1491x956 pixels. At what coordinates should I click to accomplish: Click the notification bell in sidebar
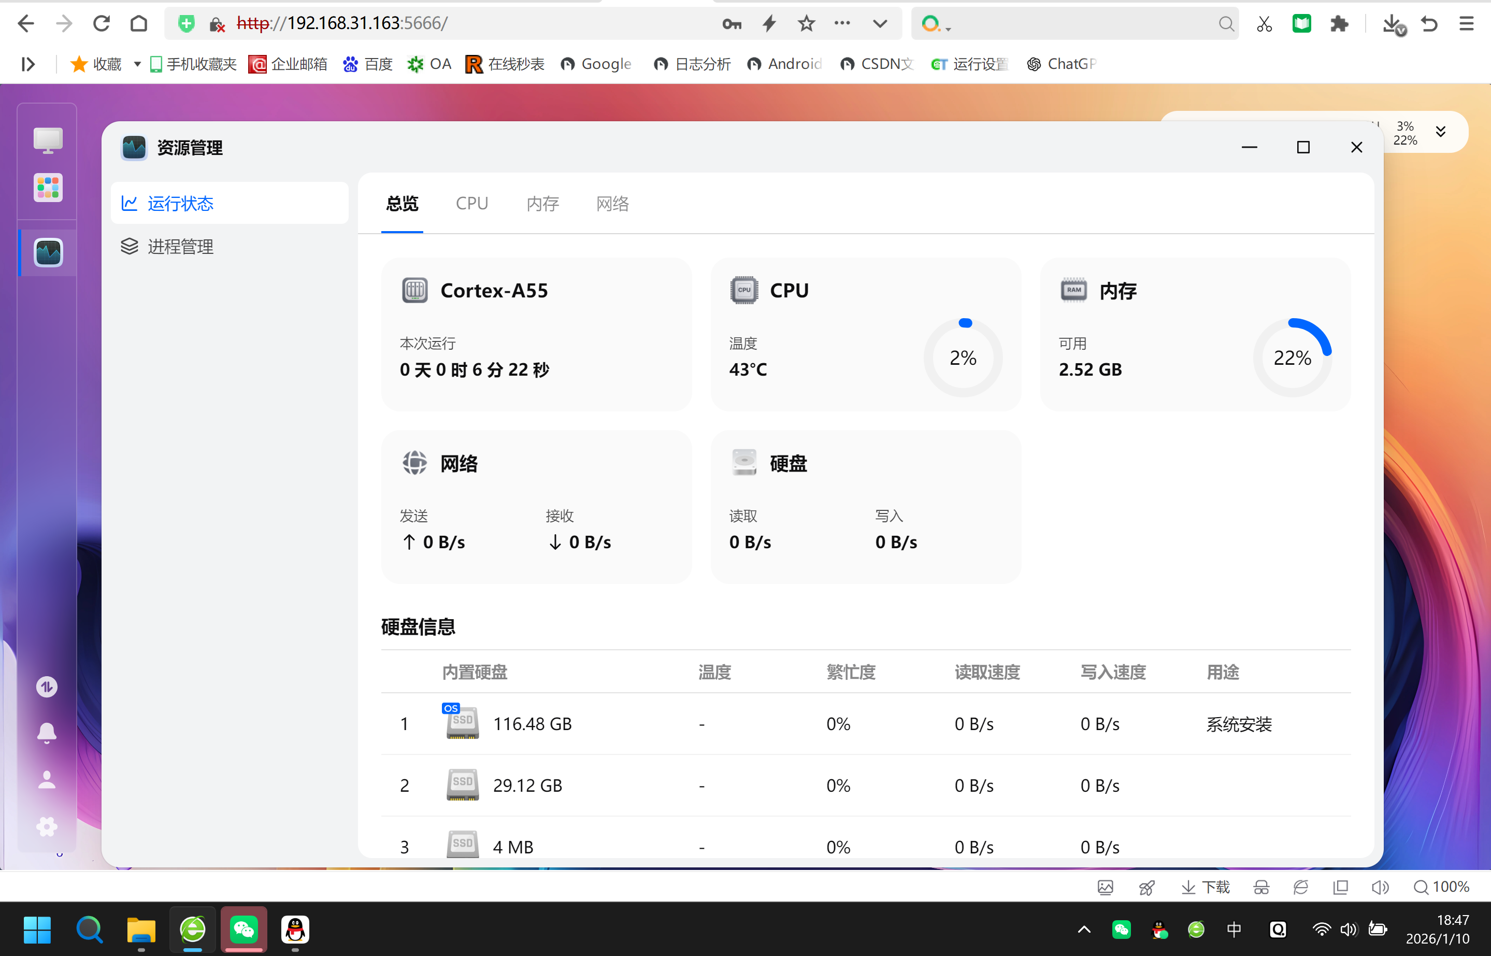click(x=47, y=733)
